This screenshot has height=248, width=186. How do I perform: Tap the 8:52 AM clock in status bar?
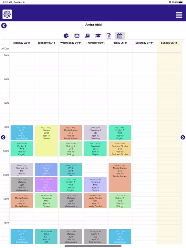click(x=7, y=2)
